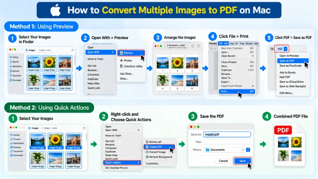Image resolution: width=318 pixels, height=179 pixels.
Task: Select Recents in the Method 2 Finder sidebar
Action: coord(15,139)
